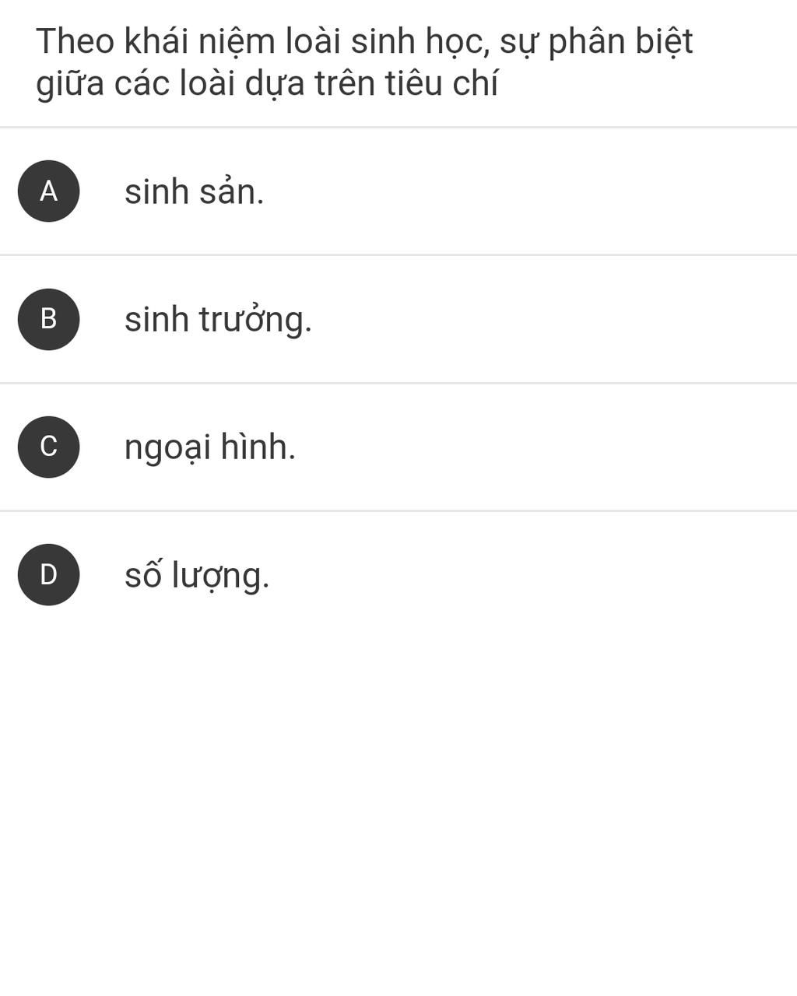Image resolution: width=797 pixels, height=996 pixels.
Task: Choose option B badge icon
Action: (x=48, y=319)
